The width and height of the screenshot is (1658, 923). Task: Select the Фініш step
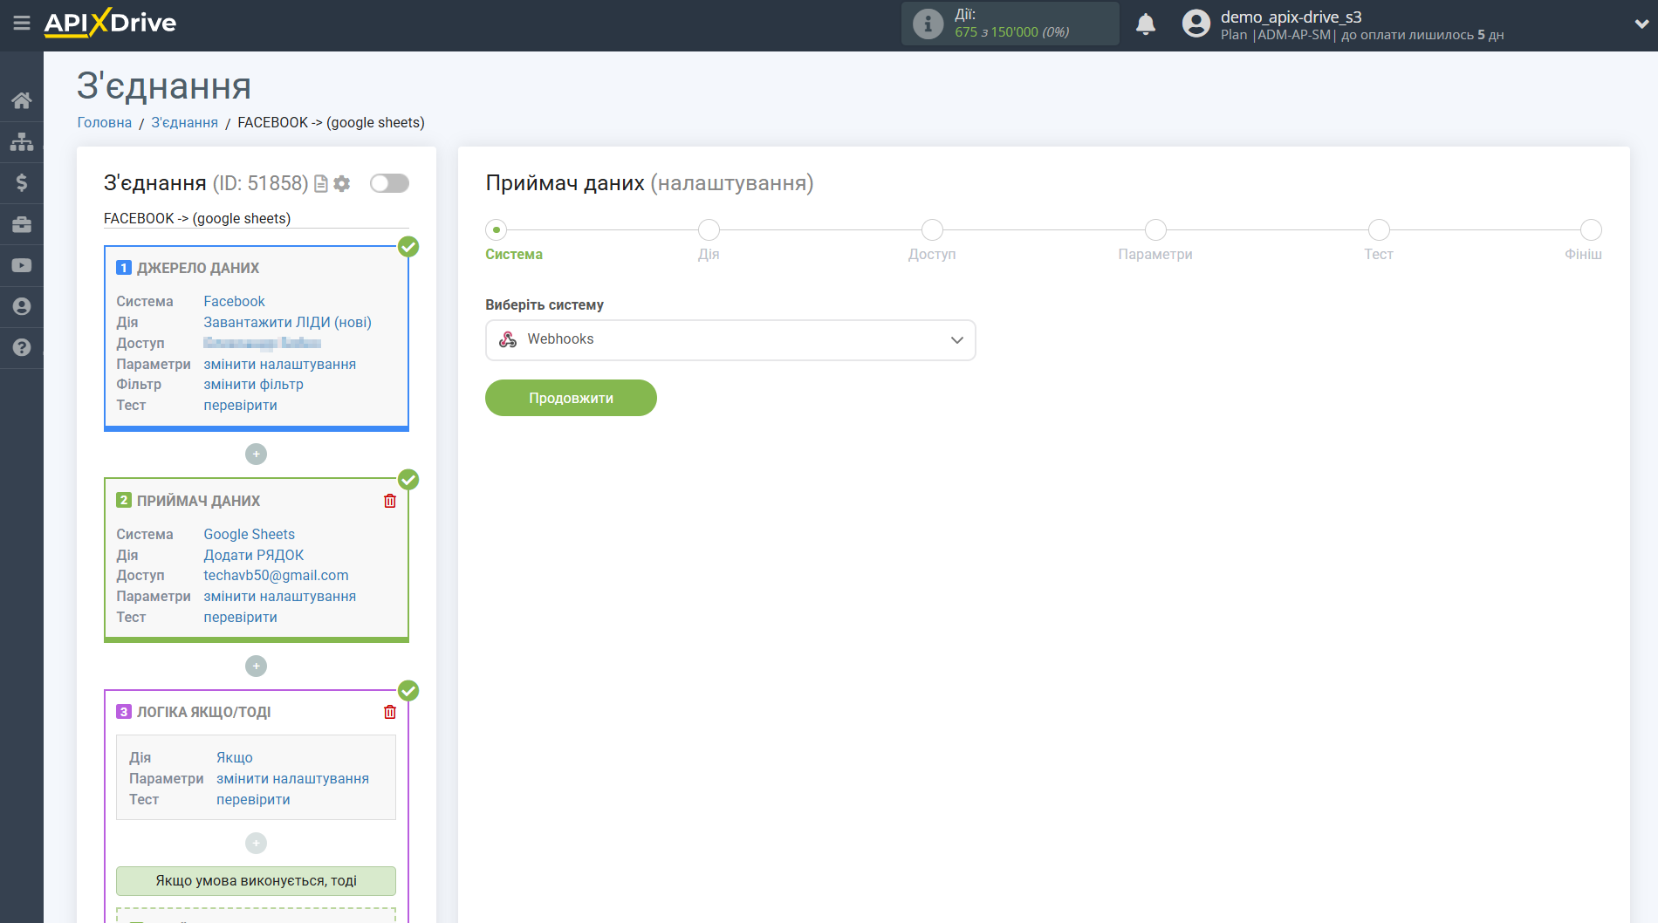pyautogui.click(x=1591, y=230)
